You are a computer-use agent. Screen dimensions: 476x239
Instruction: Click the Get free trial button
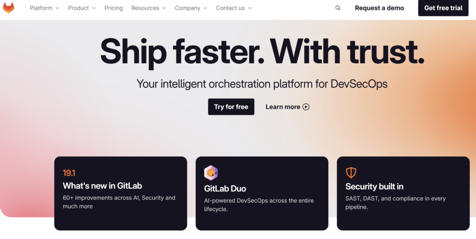click(443, 8)
